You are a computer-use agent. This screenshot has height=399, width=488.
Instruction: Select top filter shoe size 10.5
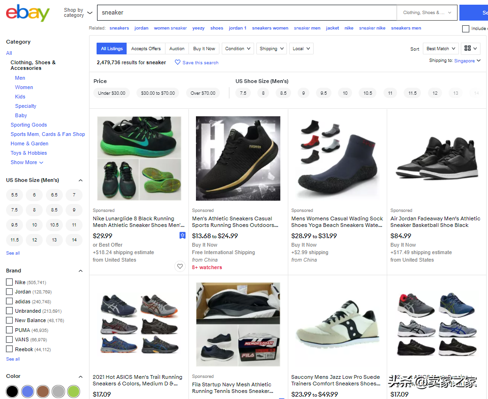click(x=368, y=93)
